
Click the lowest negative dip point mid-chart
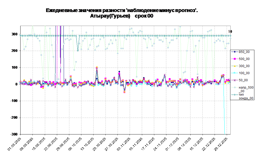[x=124, y=92]
